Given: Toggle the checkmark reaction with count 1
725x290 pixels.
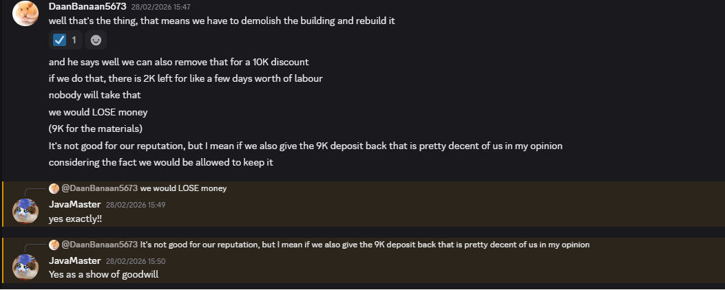Looking at the screenshot, I should 65,40.
